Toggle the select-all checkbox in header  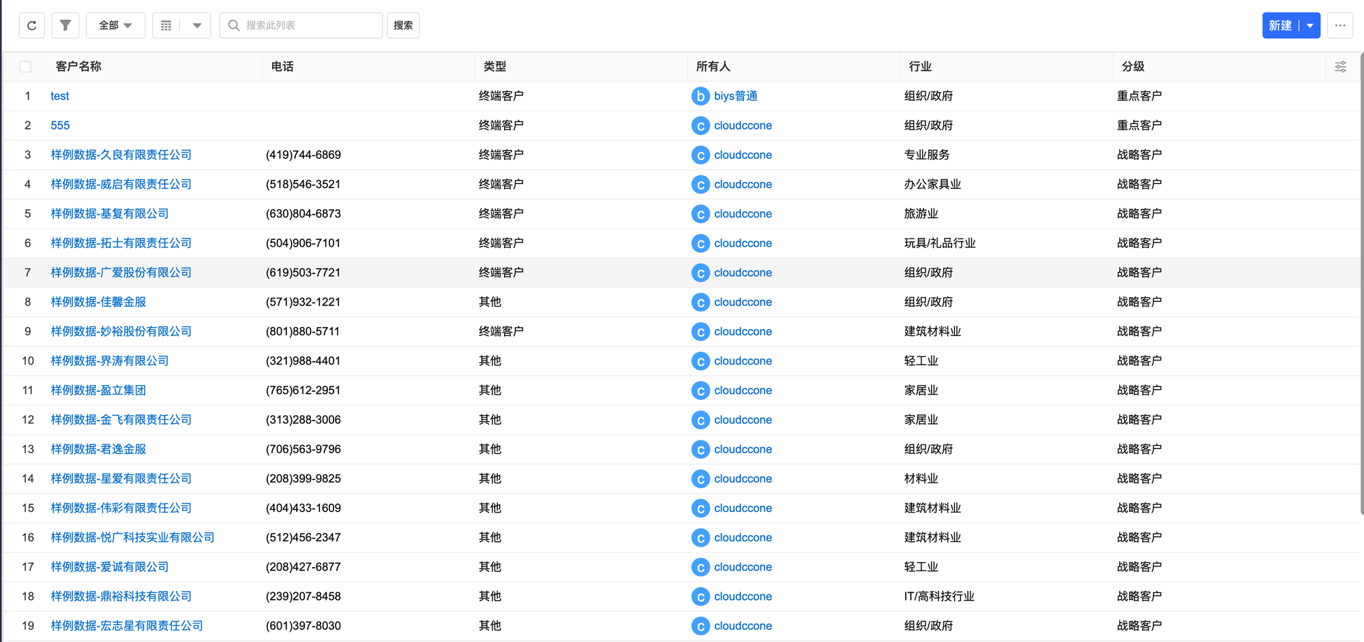coord(26,67)
